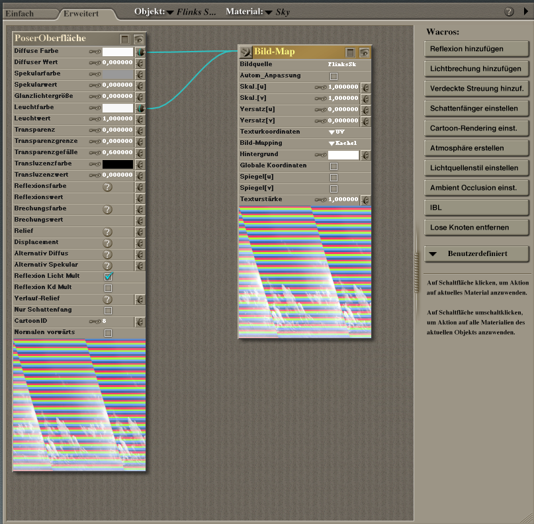534x524 pixels.
Task: Check Autom_Anpassung checkbox
Action: pos(334,76)
